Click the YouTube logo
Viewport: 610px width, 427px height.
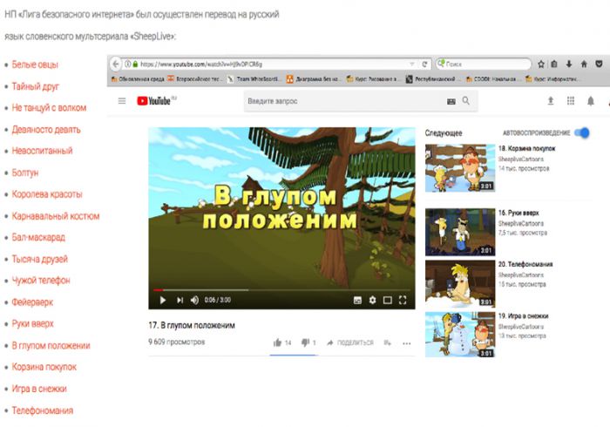153,101
